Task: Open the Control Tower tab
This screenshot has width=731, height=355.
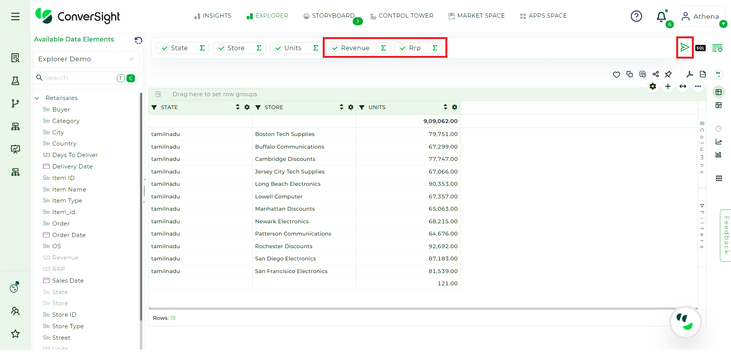Action: point(402,16)
